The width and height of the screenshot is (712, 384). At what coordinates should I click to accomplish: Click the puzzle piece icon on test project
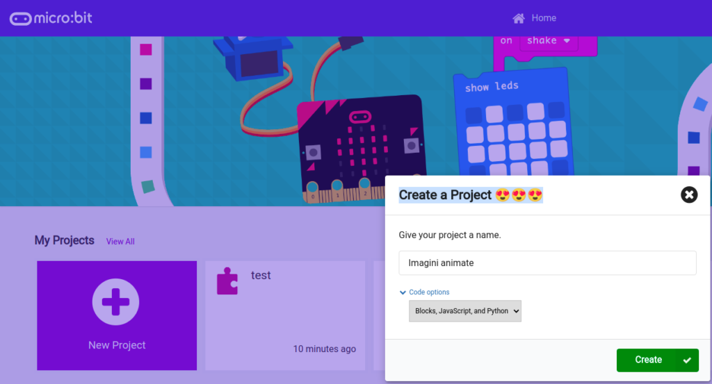227,281
